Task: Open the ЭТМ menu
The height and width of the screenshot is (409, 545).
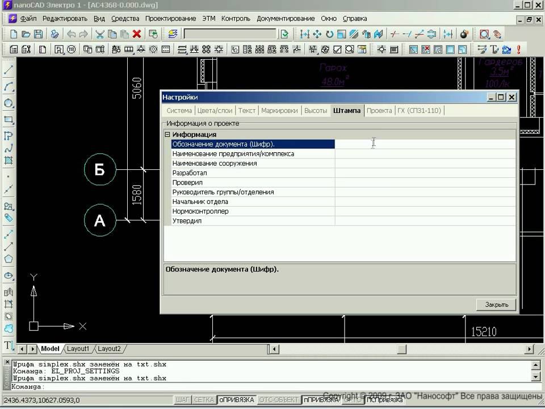Action: pyautogui.click(x=209, y=18)
